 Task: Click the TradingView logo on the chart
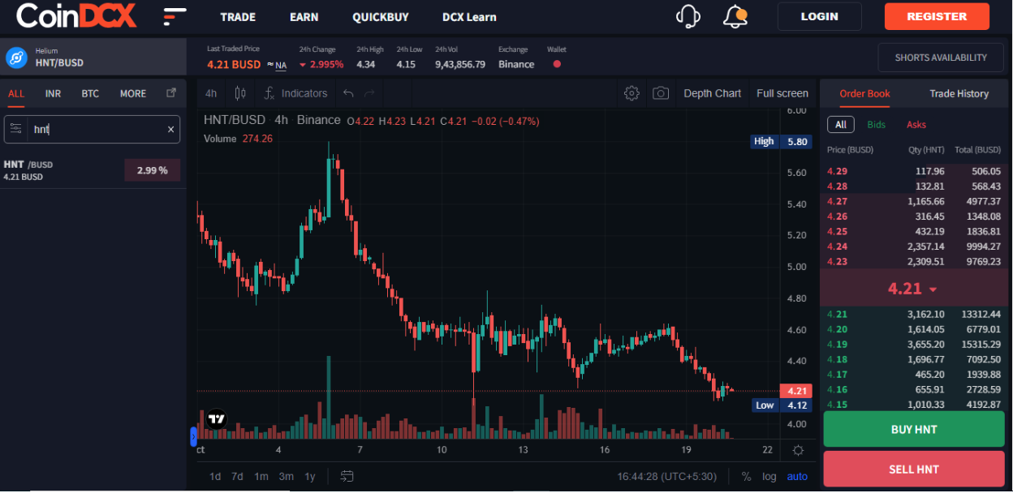pos(216,419)
